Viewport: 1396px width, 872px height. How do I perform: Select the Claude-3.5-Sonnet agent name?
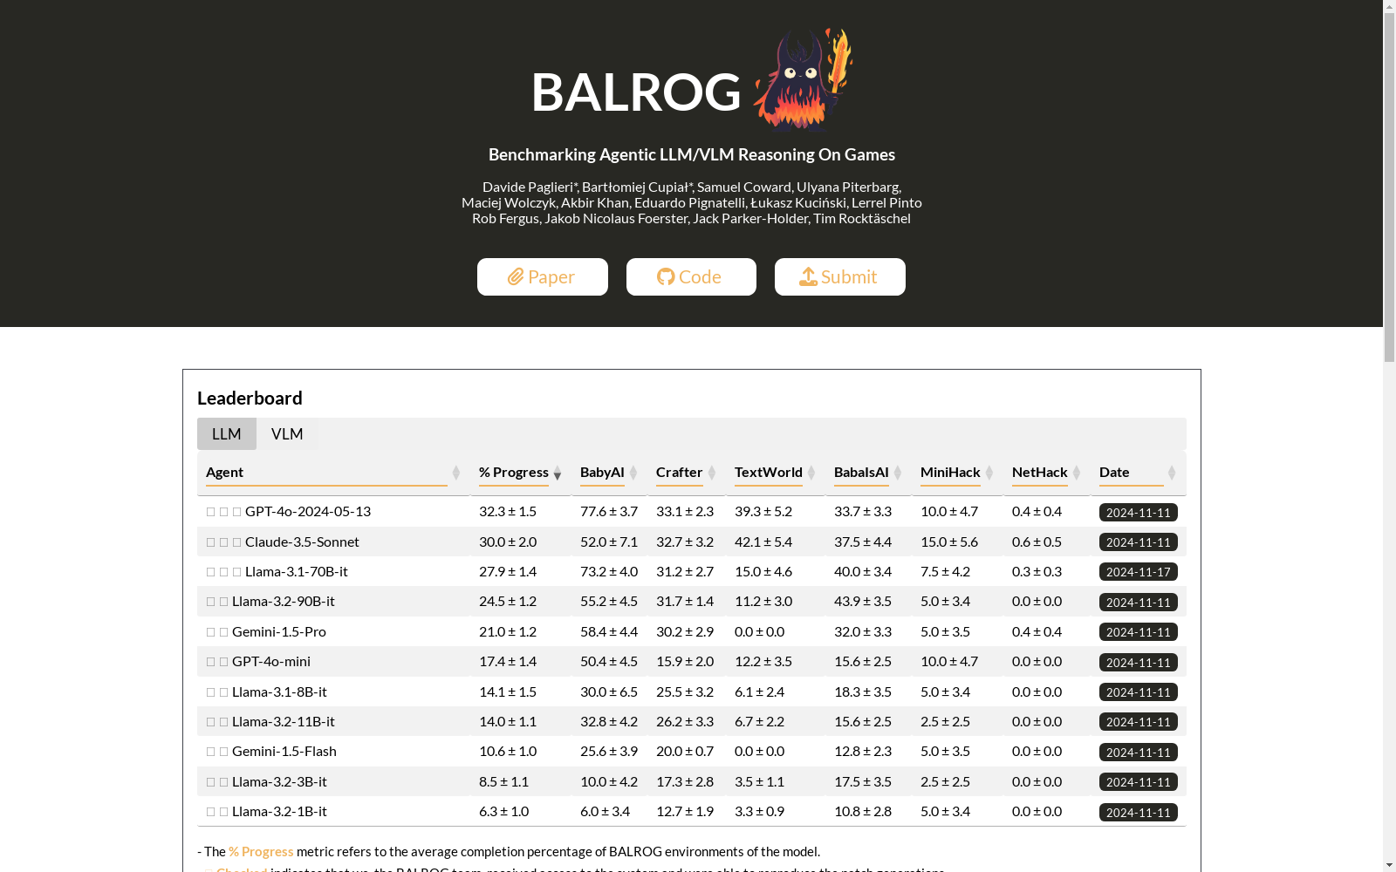click(x=302, y=542)
